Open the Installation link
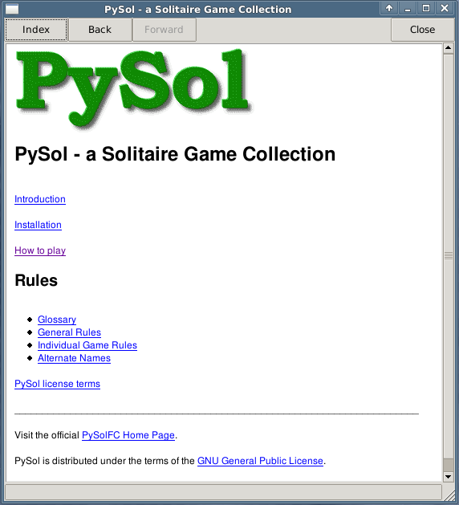 click(x=38, y=225)
